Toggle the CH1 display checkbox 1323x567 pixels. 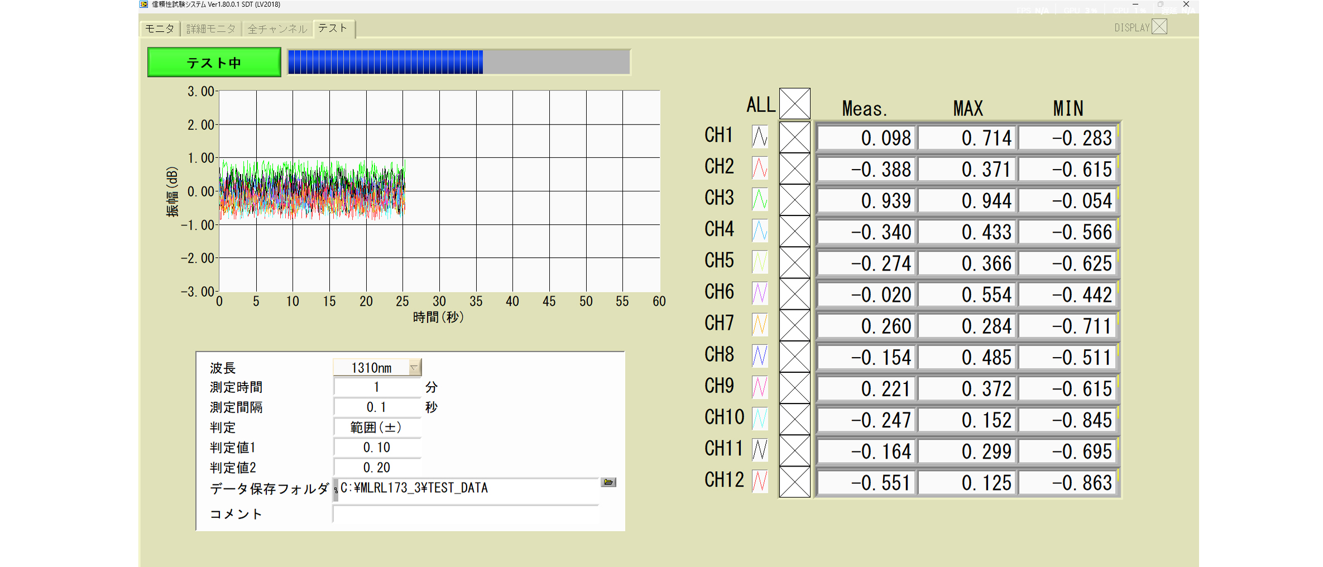click(x=794, y=137)
